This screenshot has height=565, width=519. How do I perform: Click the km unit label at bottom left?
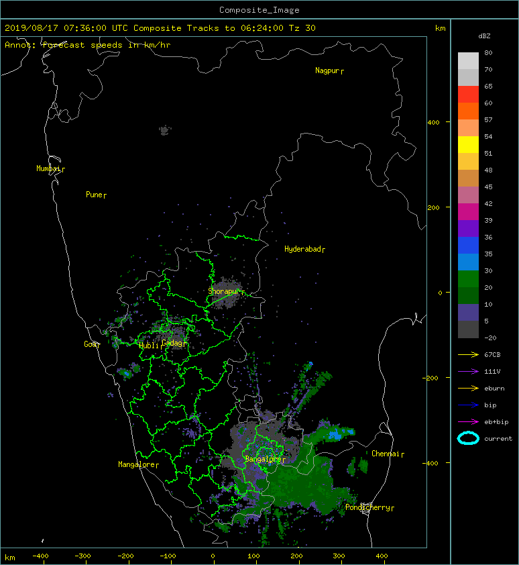click(x=10, y=558)
